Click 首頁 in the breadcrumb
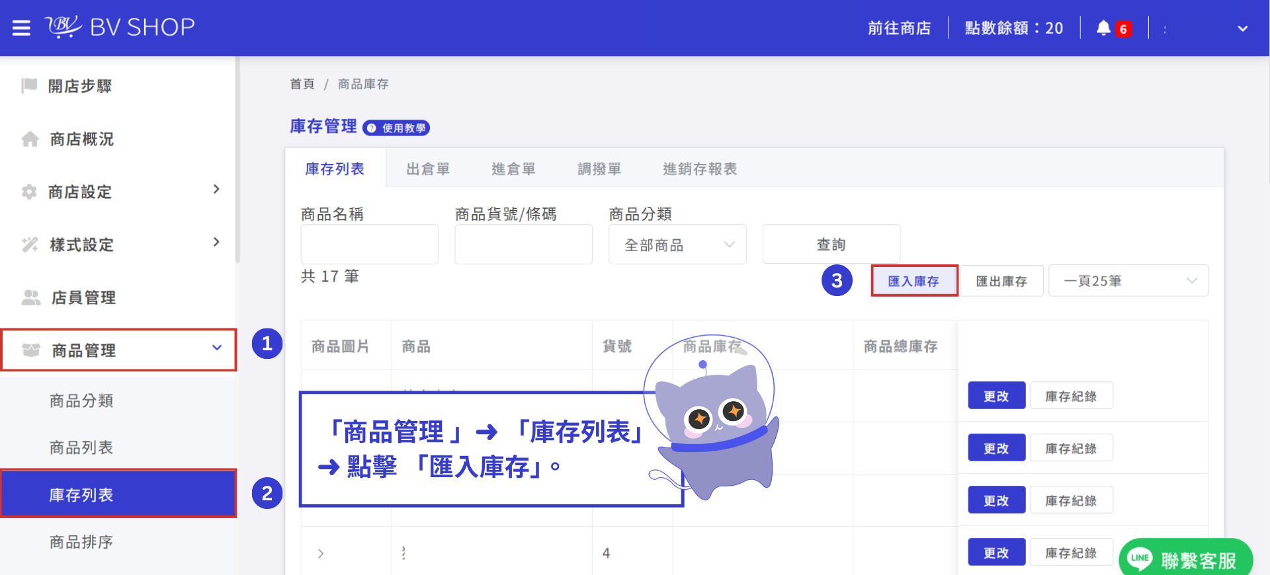 tap(302, 84)
